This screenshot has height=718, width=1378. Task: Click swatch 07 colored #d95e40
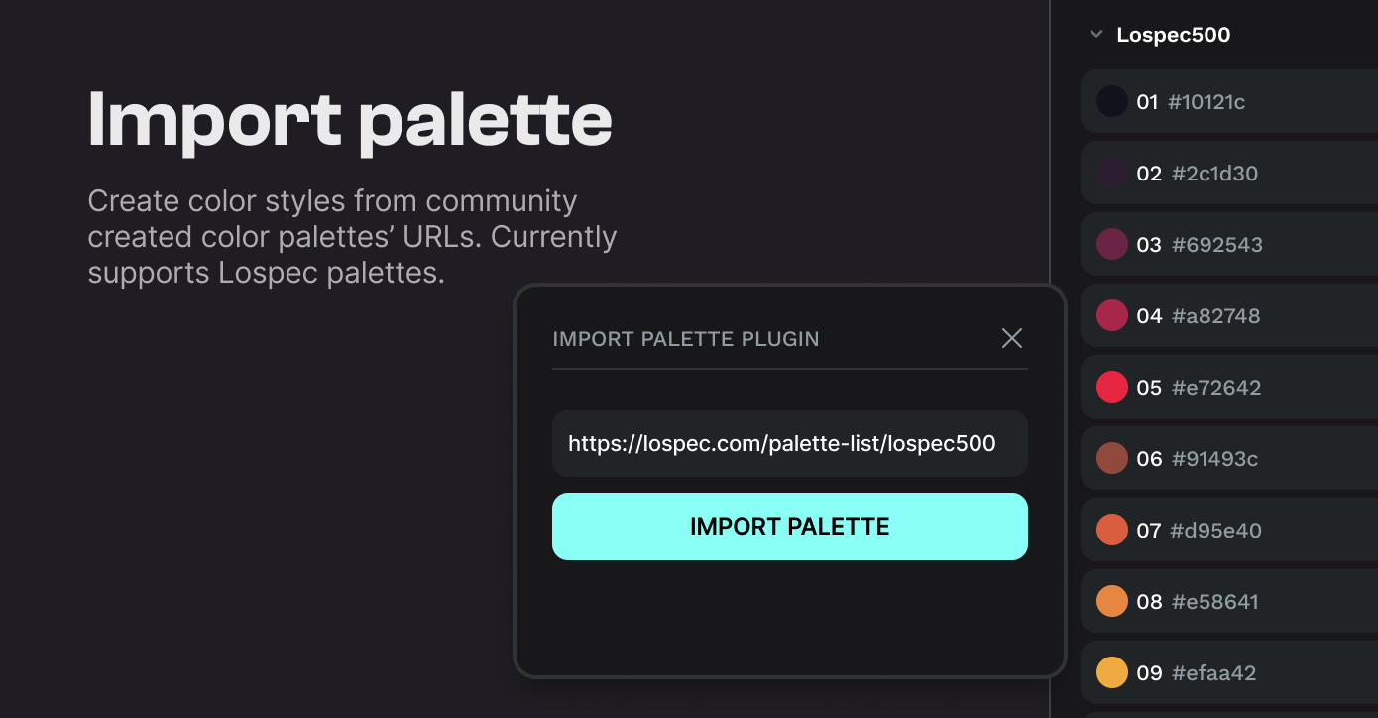(x=1112, y=530)
